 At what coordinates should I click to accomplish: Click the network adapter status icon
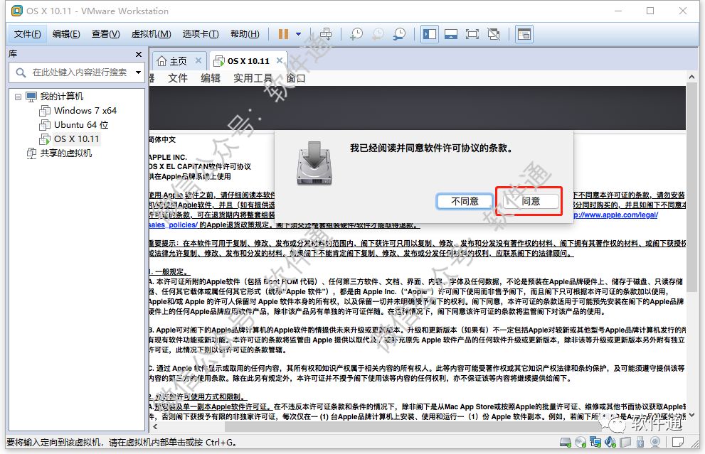[x=595, y=443]
